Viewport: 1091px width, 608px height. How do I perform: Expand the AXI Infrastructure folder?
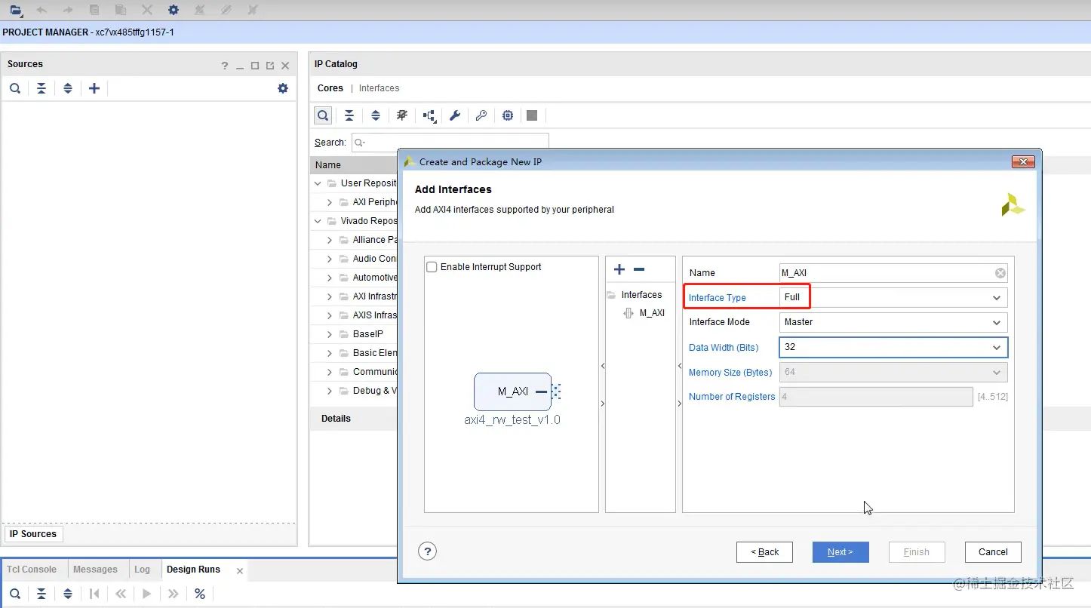(330, 296)
